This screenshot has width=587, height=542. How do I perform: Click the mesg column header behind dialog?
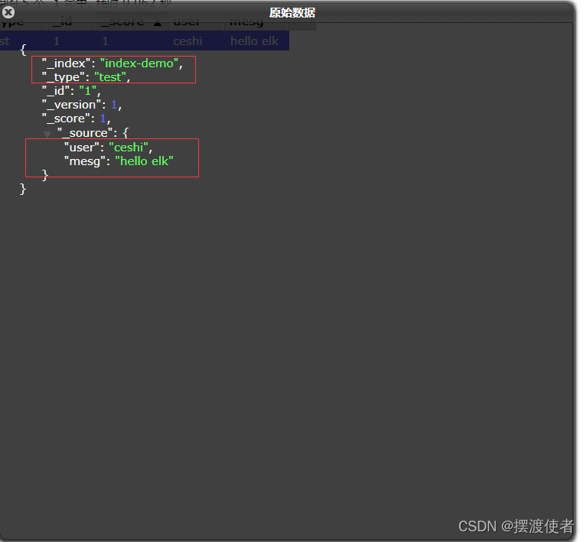click(x=256, y=21)
